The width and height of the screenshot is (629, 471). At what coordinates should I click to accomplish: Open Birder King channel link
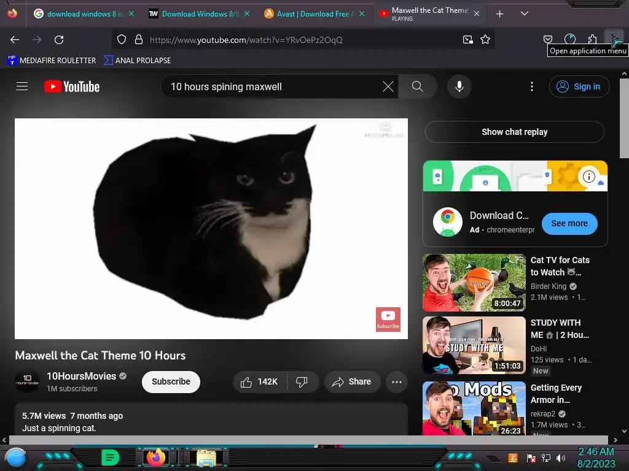pyautogui.click(x=549, y=286)
